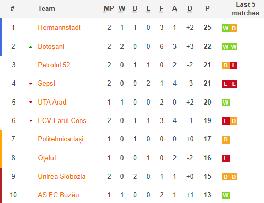The width and height of the screenshot is (264, 203).
Task: Click Oțelul's red L result badge
Action: [225, 158]
